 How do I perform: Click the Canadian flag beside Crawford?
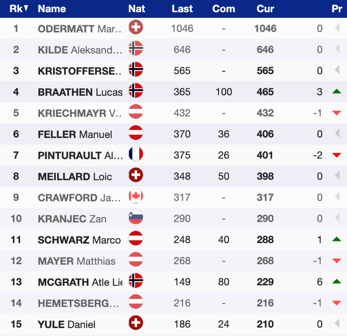[x=135, y=197]
